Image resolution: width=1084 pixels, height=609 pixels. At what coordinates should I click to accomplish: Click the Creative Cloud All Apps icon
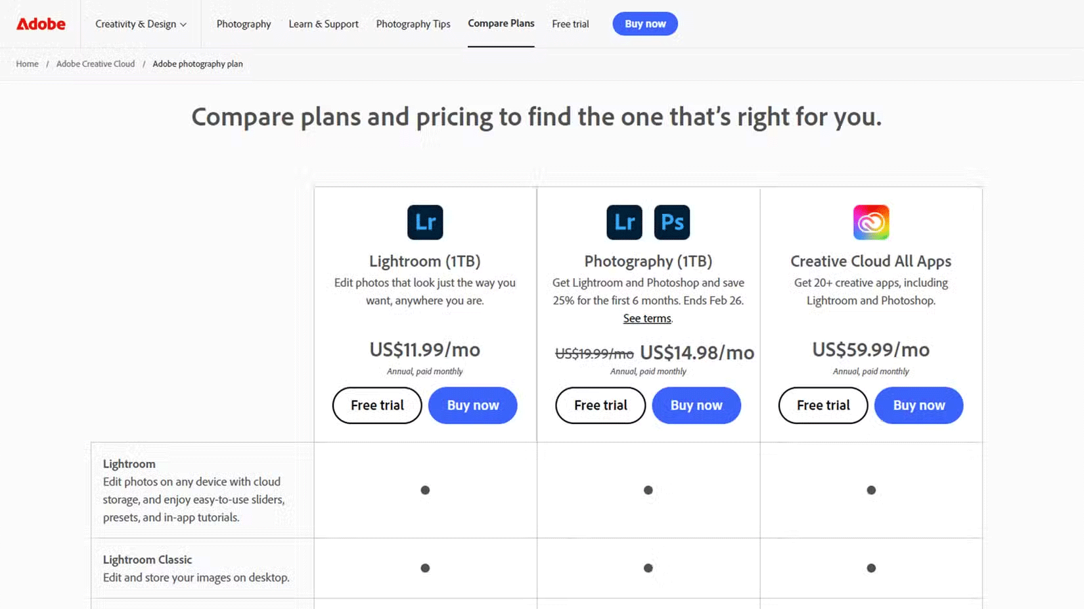click(870, 222)
